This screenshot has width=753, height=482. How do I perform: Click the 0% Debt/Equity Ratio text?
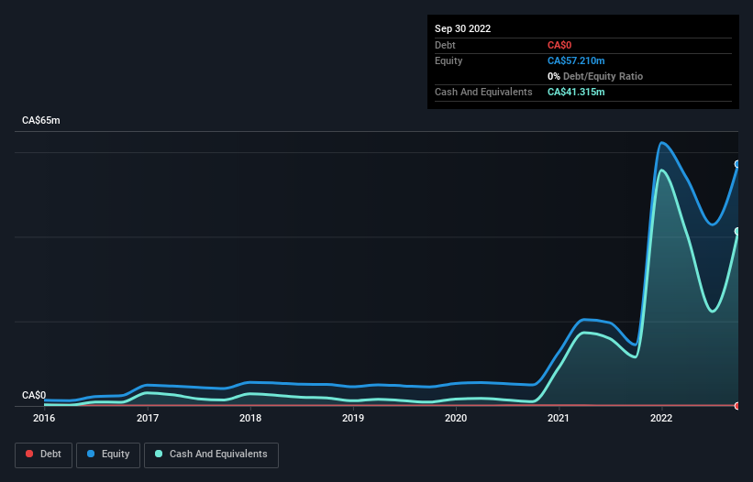(x=595, y=76)
